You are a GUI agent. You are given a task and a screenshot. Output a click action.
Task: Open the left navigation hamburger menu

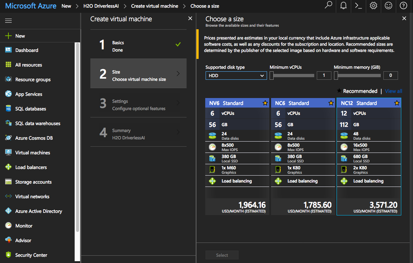(8, 20)
